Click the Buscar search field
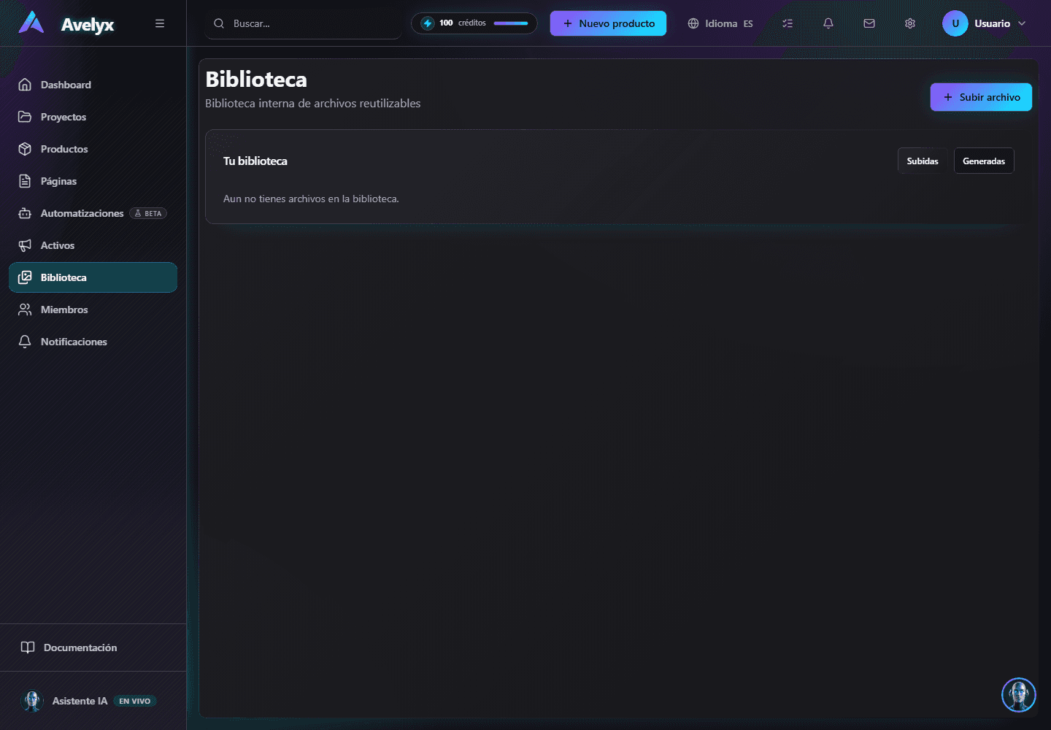 (304, 23)
